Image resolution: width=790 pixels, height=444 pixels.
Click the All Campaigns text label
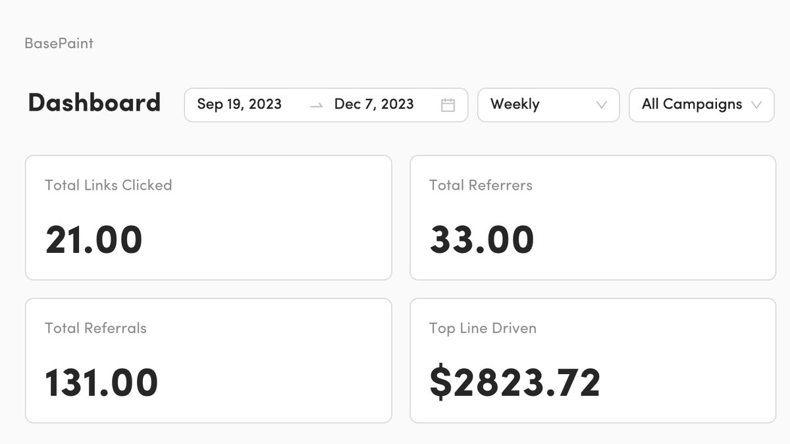coord(691,104)
